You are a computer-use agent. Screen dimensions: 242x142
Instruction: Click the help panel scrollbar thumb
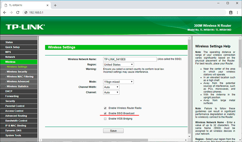[x=240, y=53]
